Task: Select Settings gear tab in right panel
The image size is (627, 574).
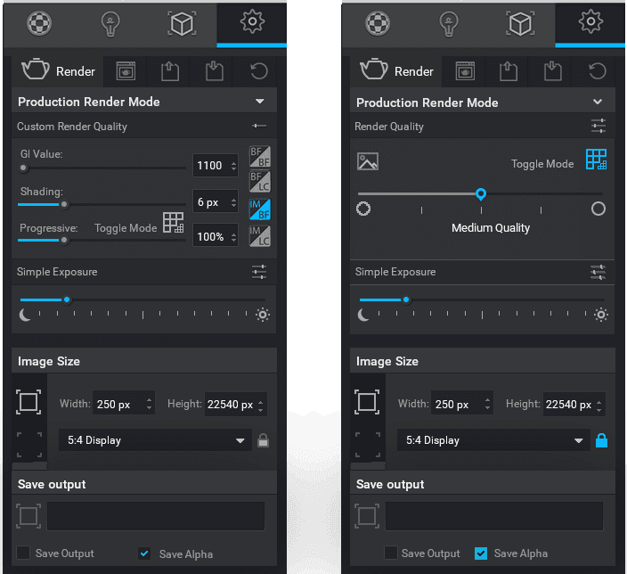Action: click(x=590, y=21)
